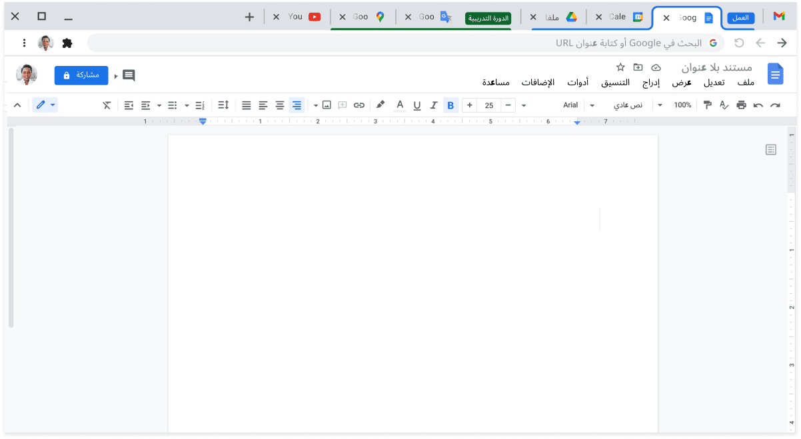Image resolution: width=801 pixels, height=439 pixels.
Task: Click the blue مشاركة share button
Action: pos(81,75)
